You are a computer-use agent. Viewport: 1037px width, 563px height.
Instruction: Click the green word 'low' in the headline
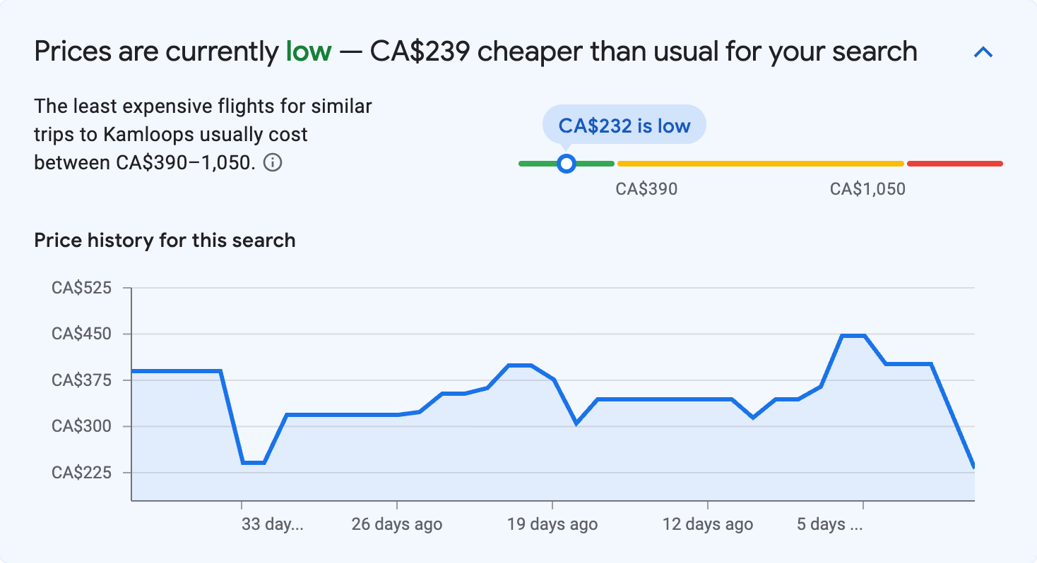[309, 50]
